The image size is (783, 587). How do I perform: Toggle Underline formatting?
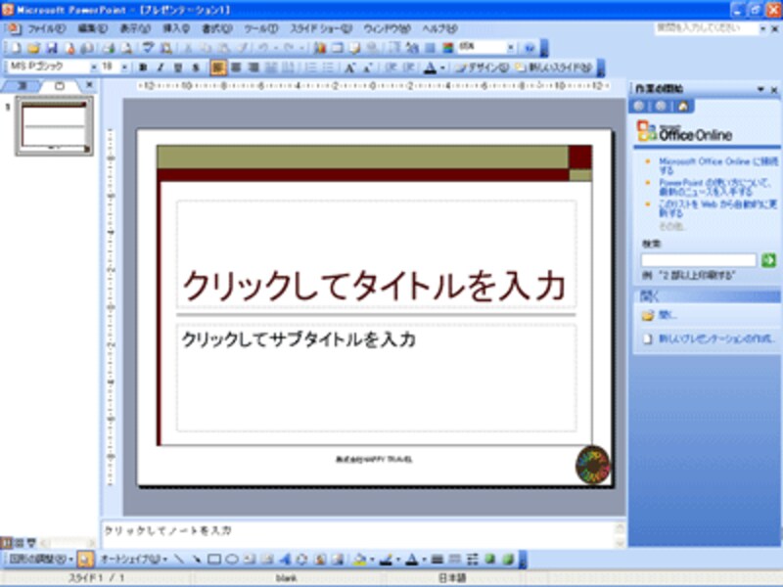pyautogui.click(x=178, y=68)
